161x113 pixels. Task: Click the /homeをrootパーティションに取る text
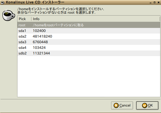(x=58, y=25)
